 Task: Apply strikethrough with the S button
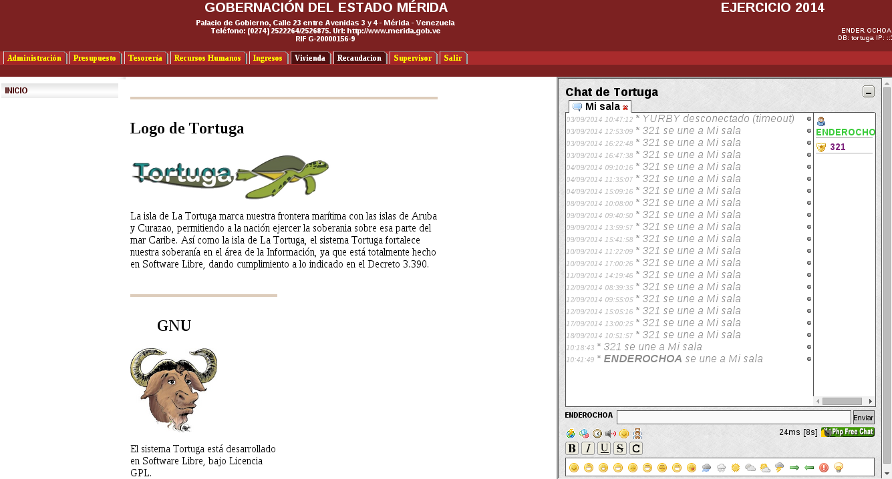point(620,448)
